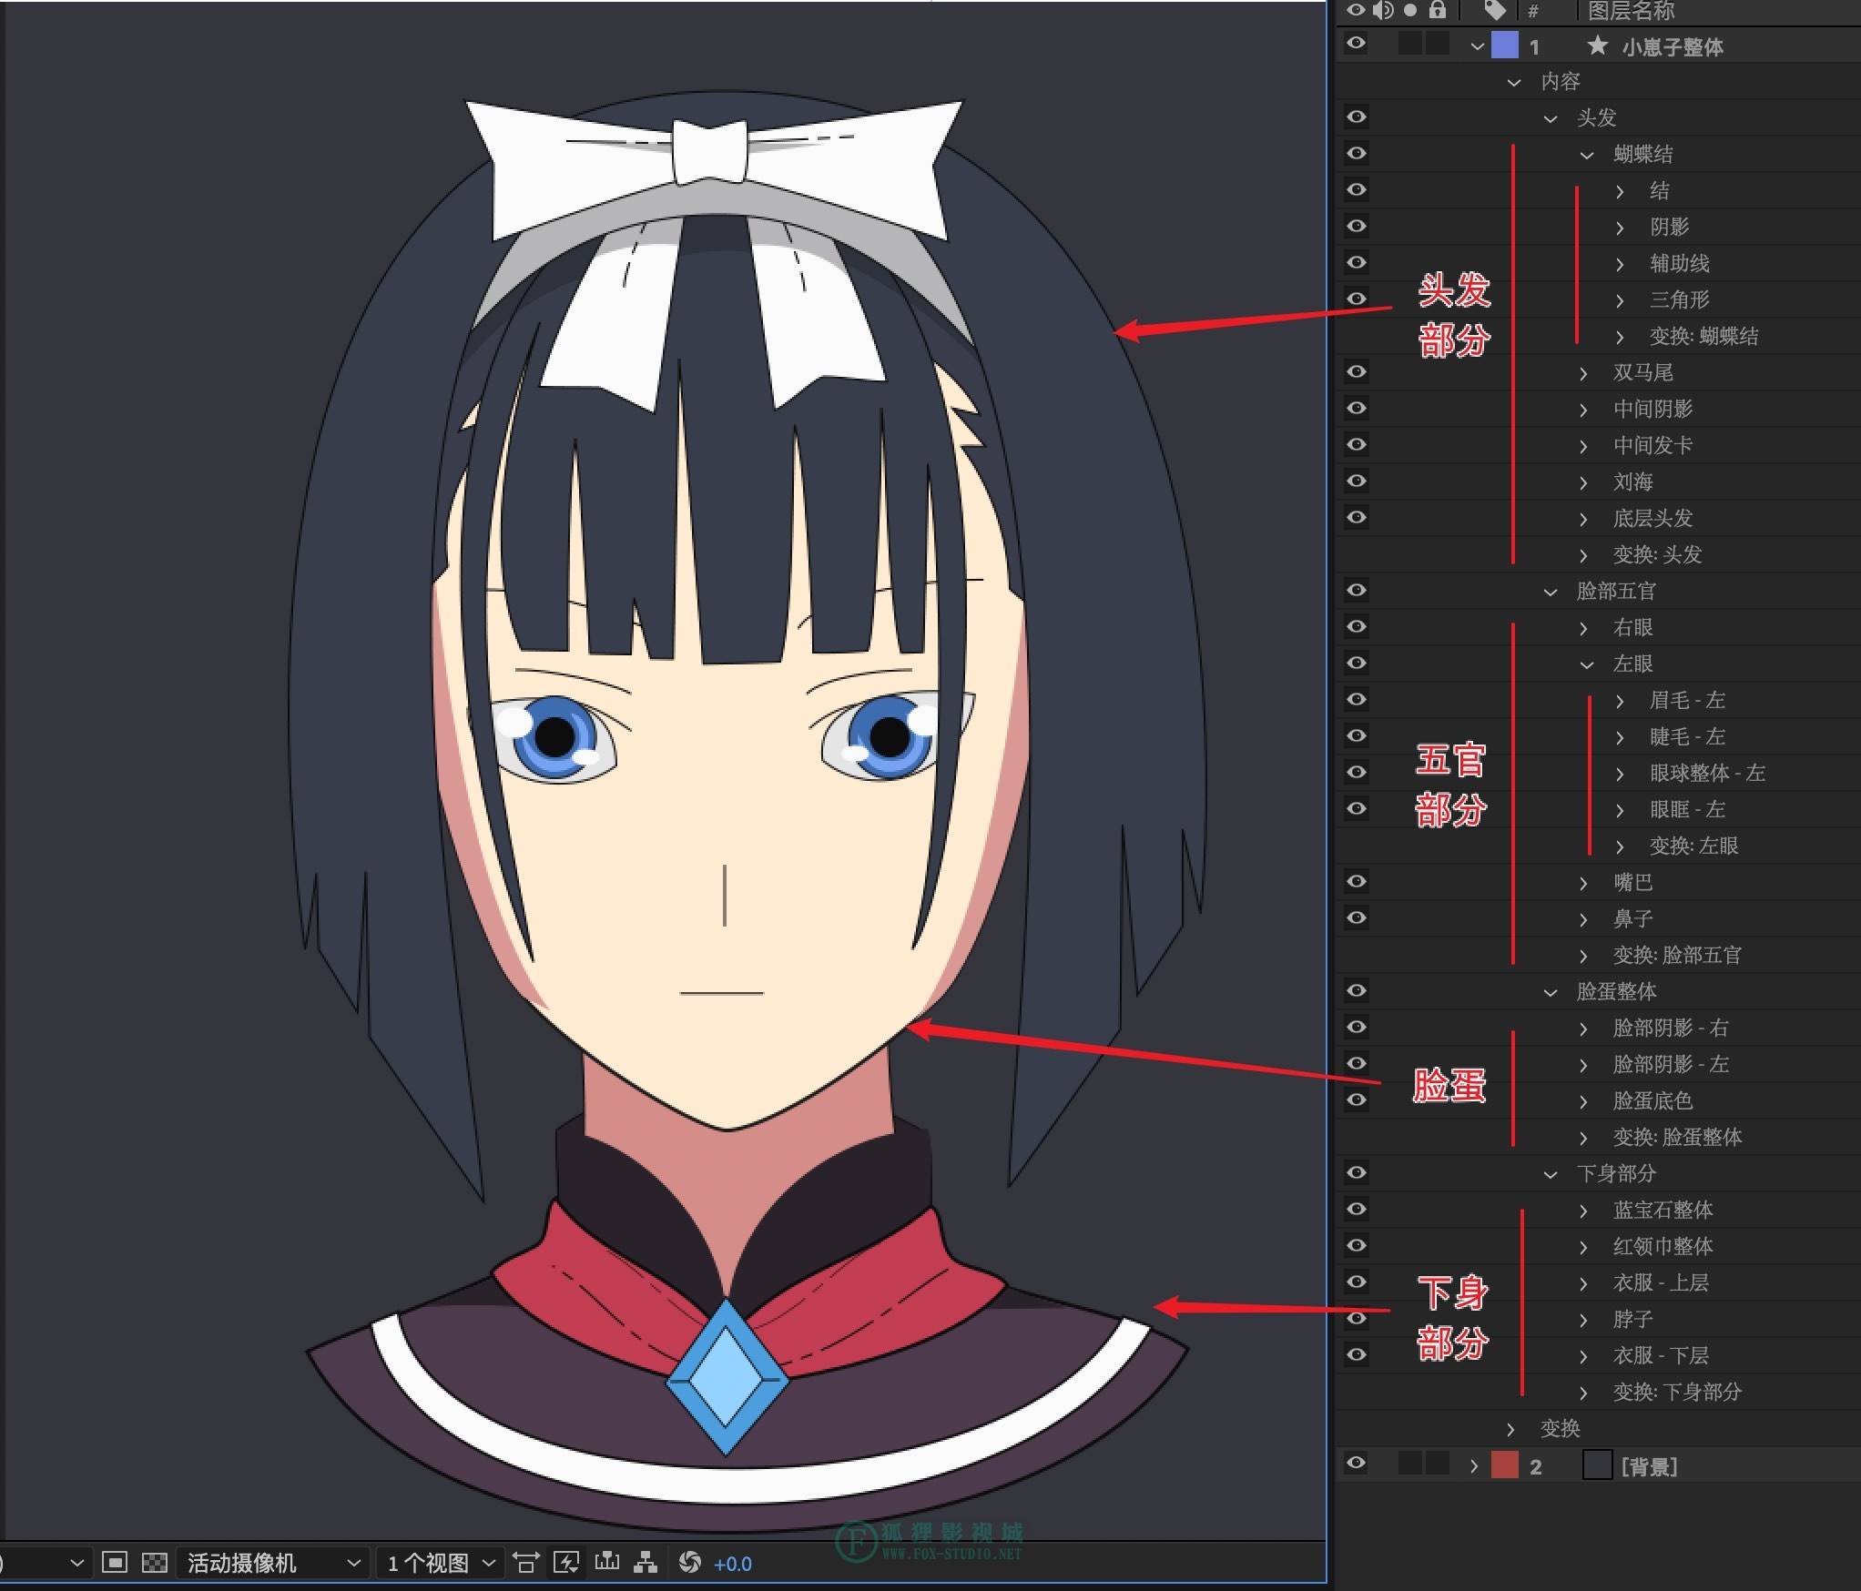This screenshot has width=1861, height=1591.
Task: Click the +0.0 exposure value
Action: tap(733, 1564)
